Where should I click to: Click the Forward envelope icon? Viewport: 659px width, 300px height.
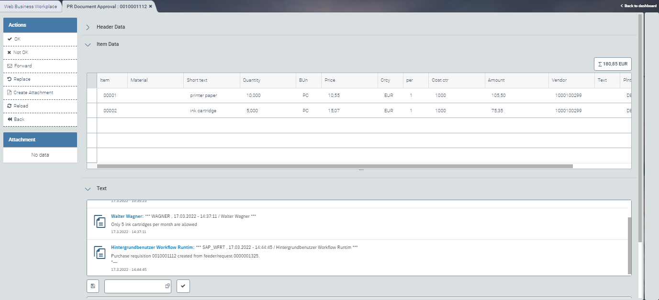pos(10,65)
